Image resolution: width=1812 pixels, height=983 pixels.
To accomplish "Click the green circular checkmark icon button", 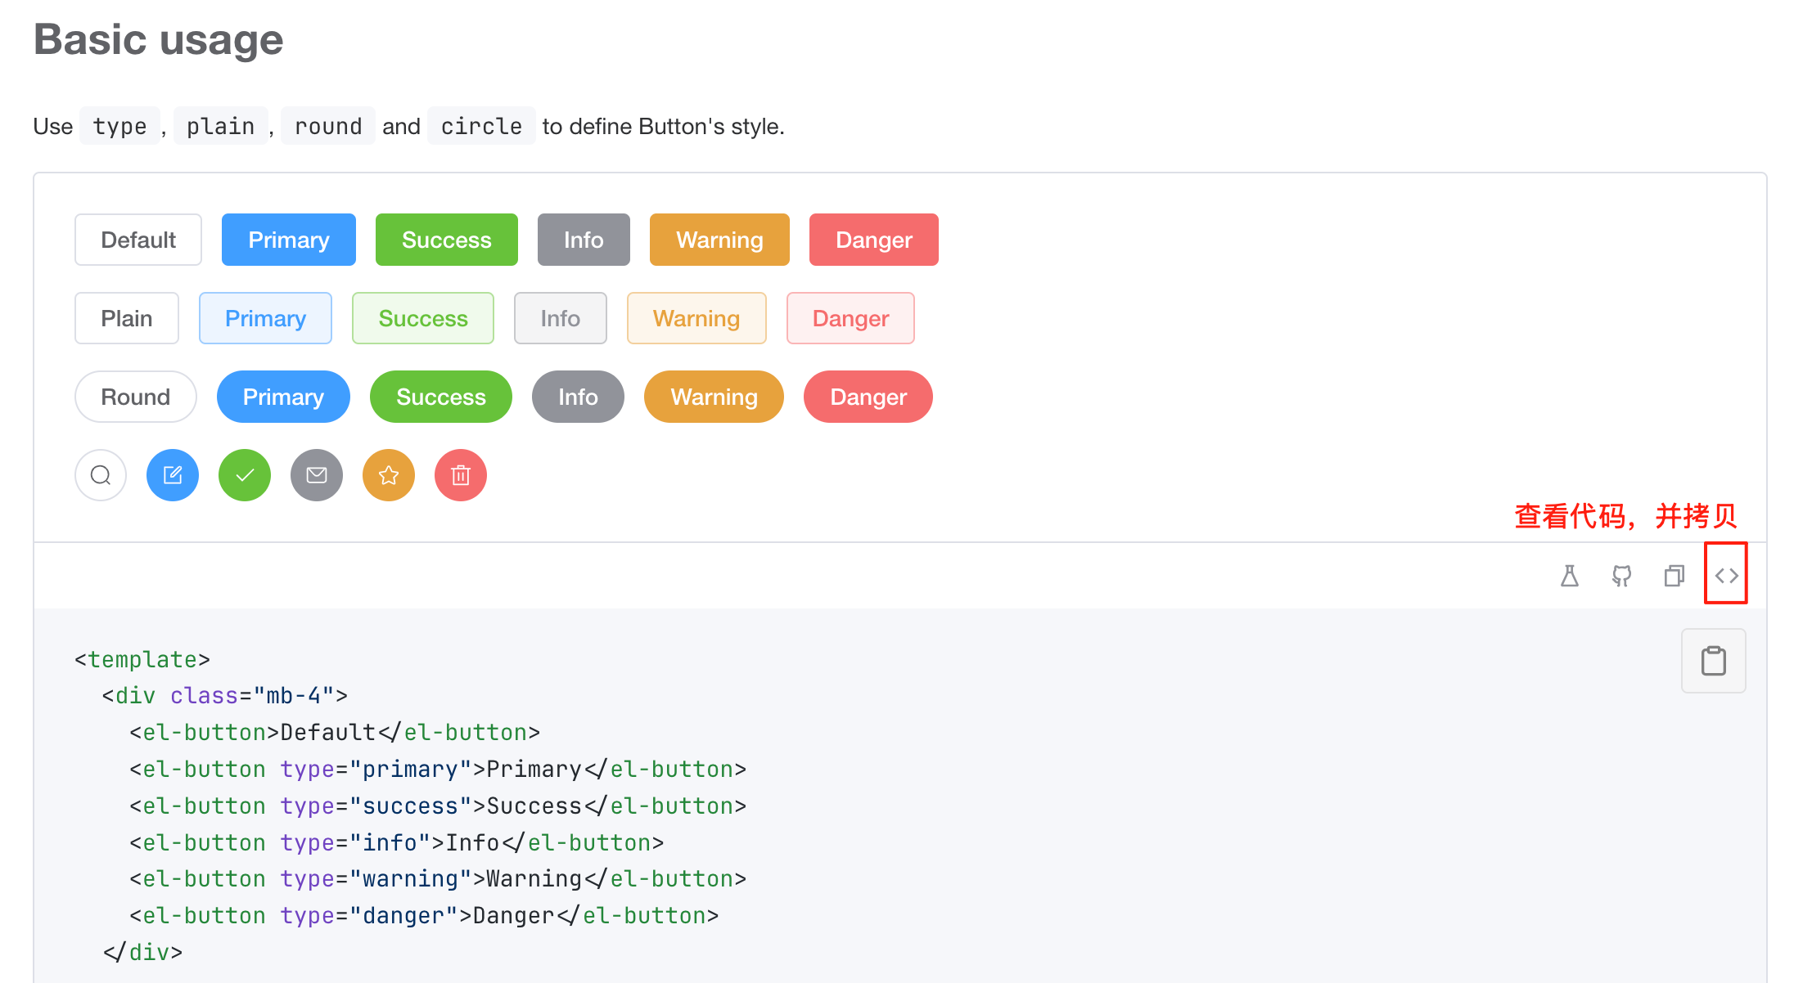I will tap(244, 474).
